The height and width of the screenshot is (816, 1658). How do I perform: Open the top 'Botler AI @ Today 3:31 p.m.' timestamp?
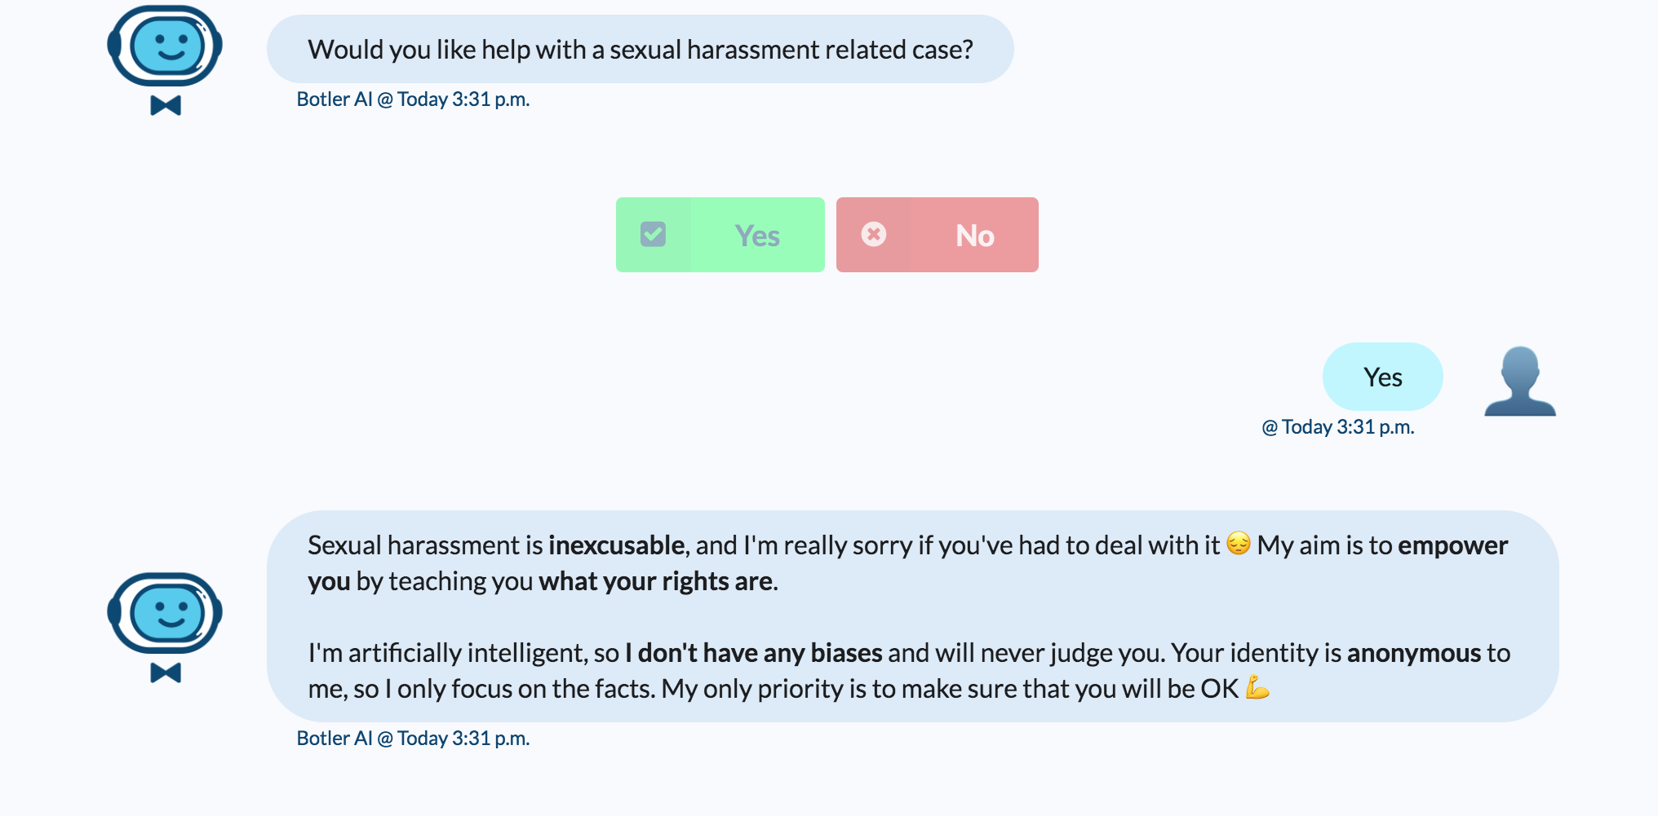coord(412,99)
